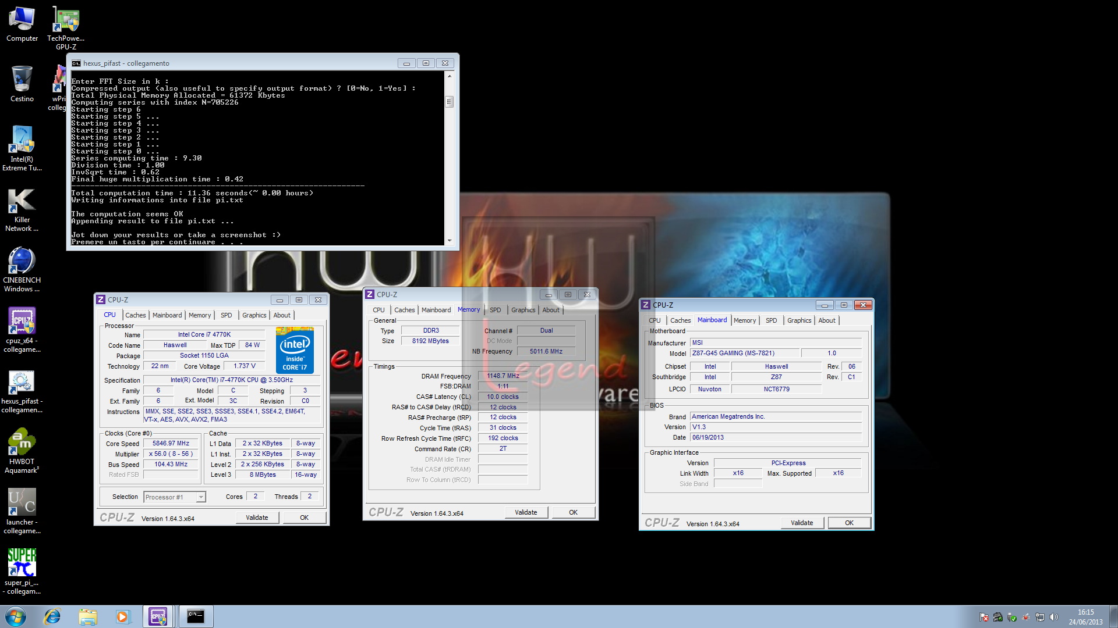Launch the launcher collegamento shortcut
The width and height of the screenshot is (1118, 628).
(x=22, y=511)
